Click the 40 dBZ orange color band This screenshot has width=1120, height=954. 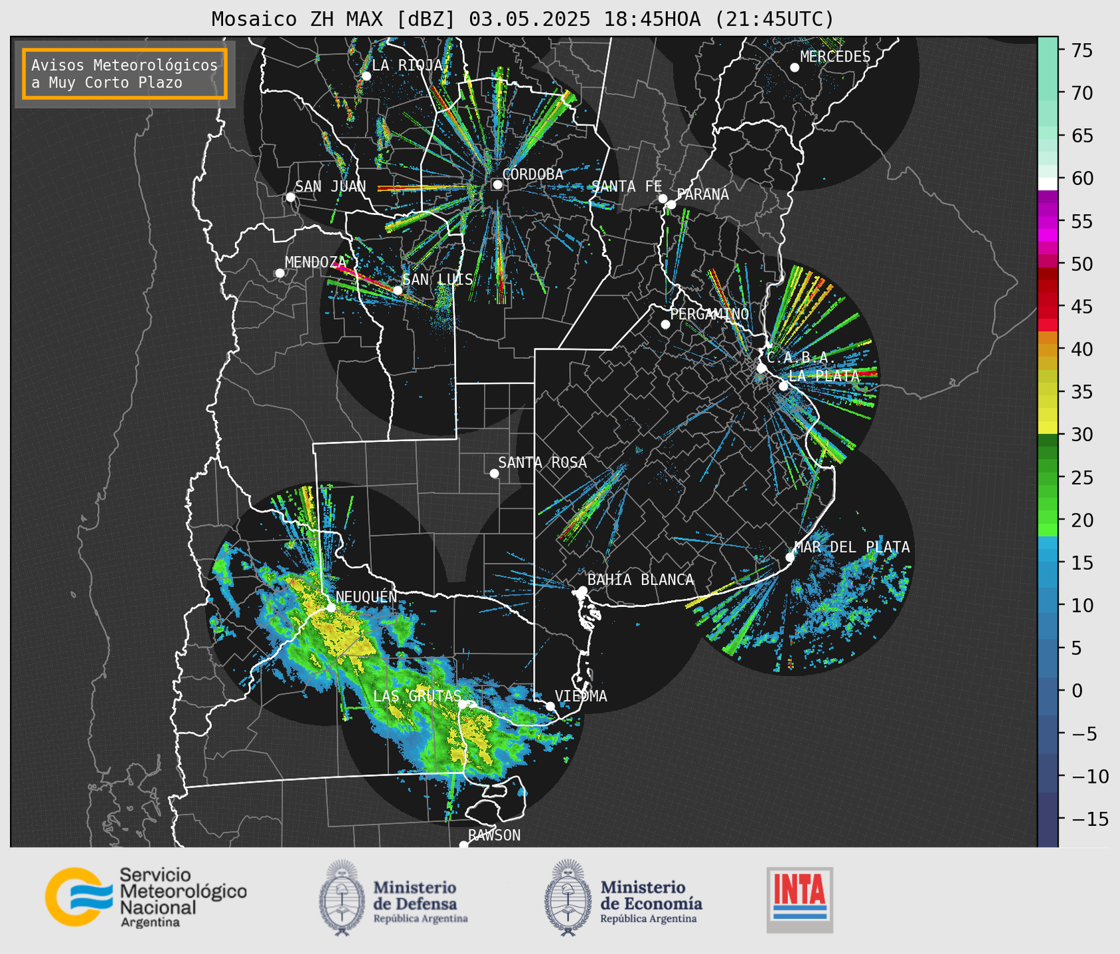1048,350
